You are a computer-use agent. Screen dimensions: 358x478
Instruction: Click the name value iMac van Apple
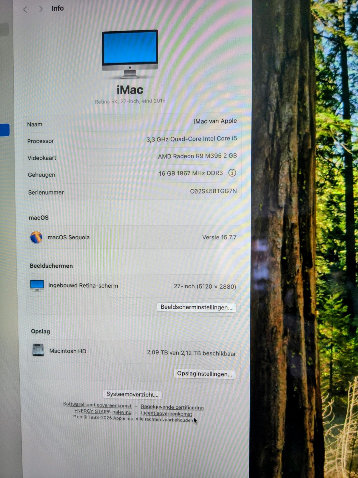pos(215,121)
